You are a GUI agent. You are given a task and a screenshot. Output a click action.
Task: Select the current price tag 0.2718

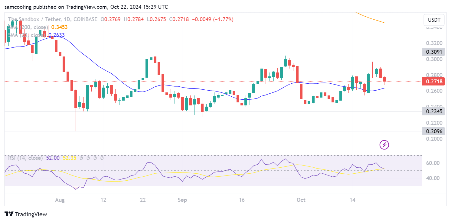tap(434, 81)
